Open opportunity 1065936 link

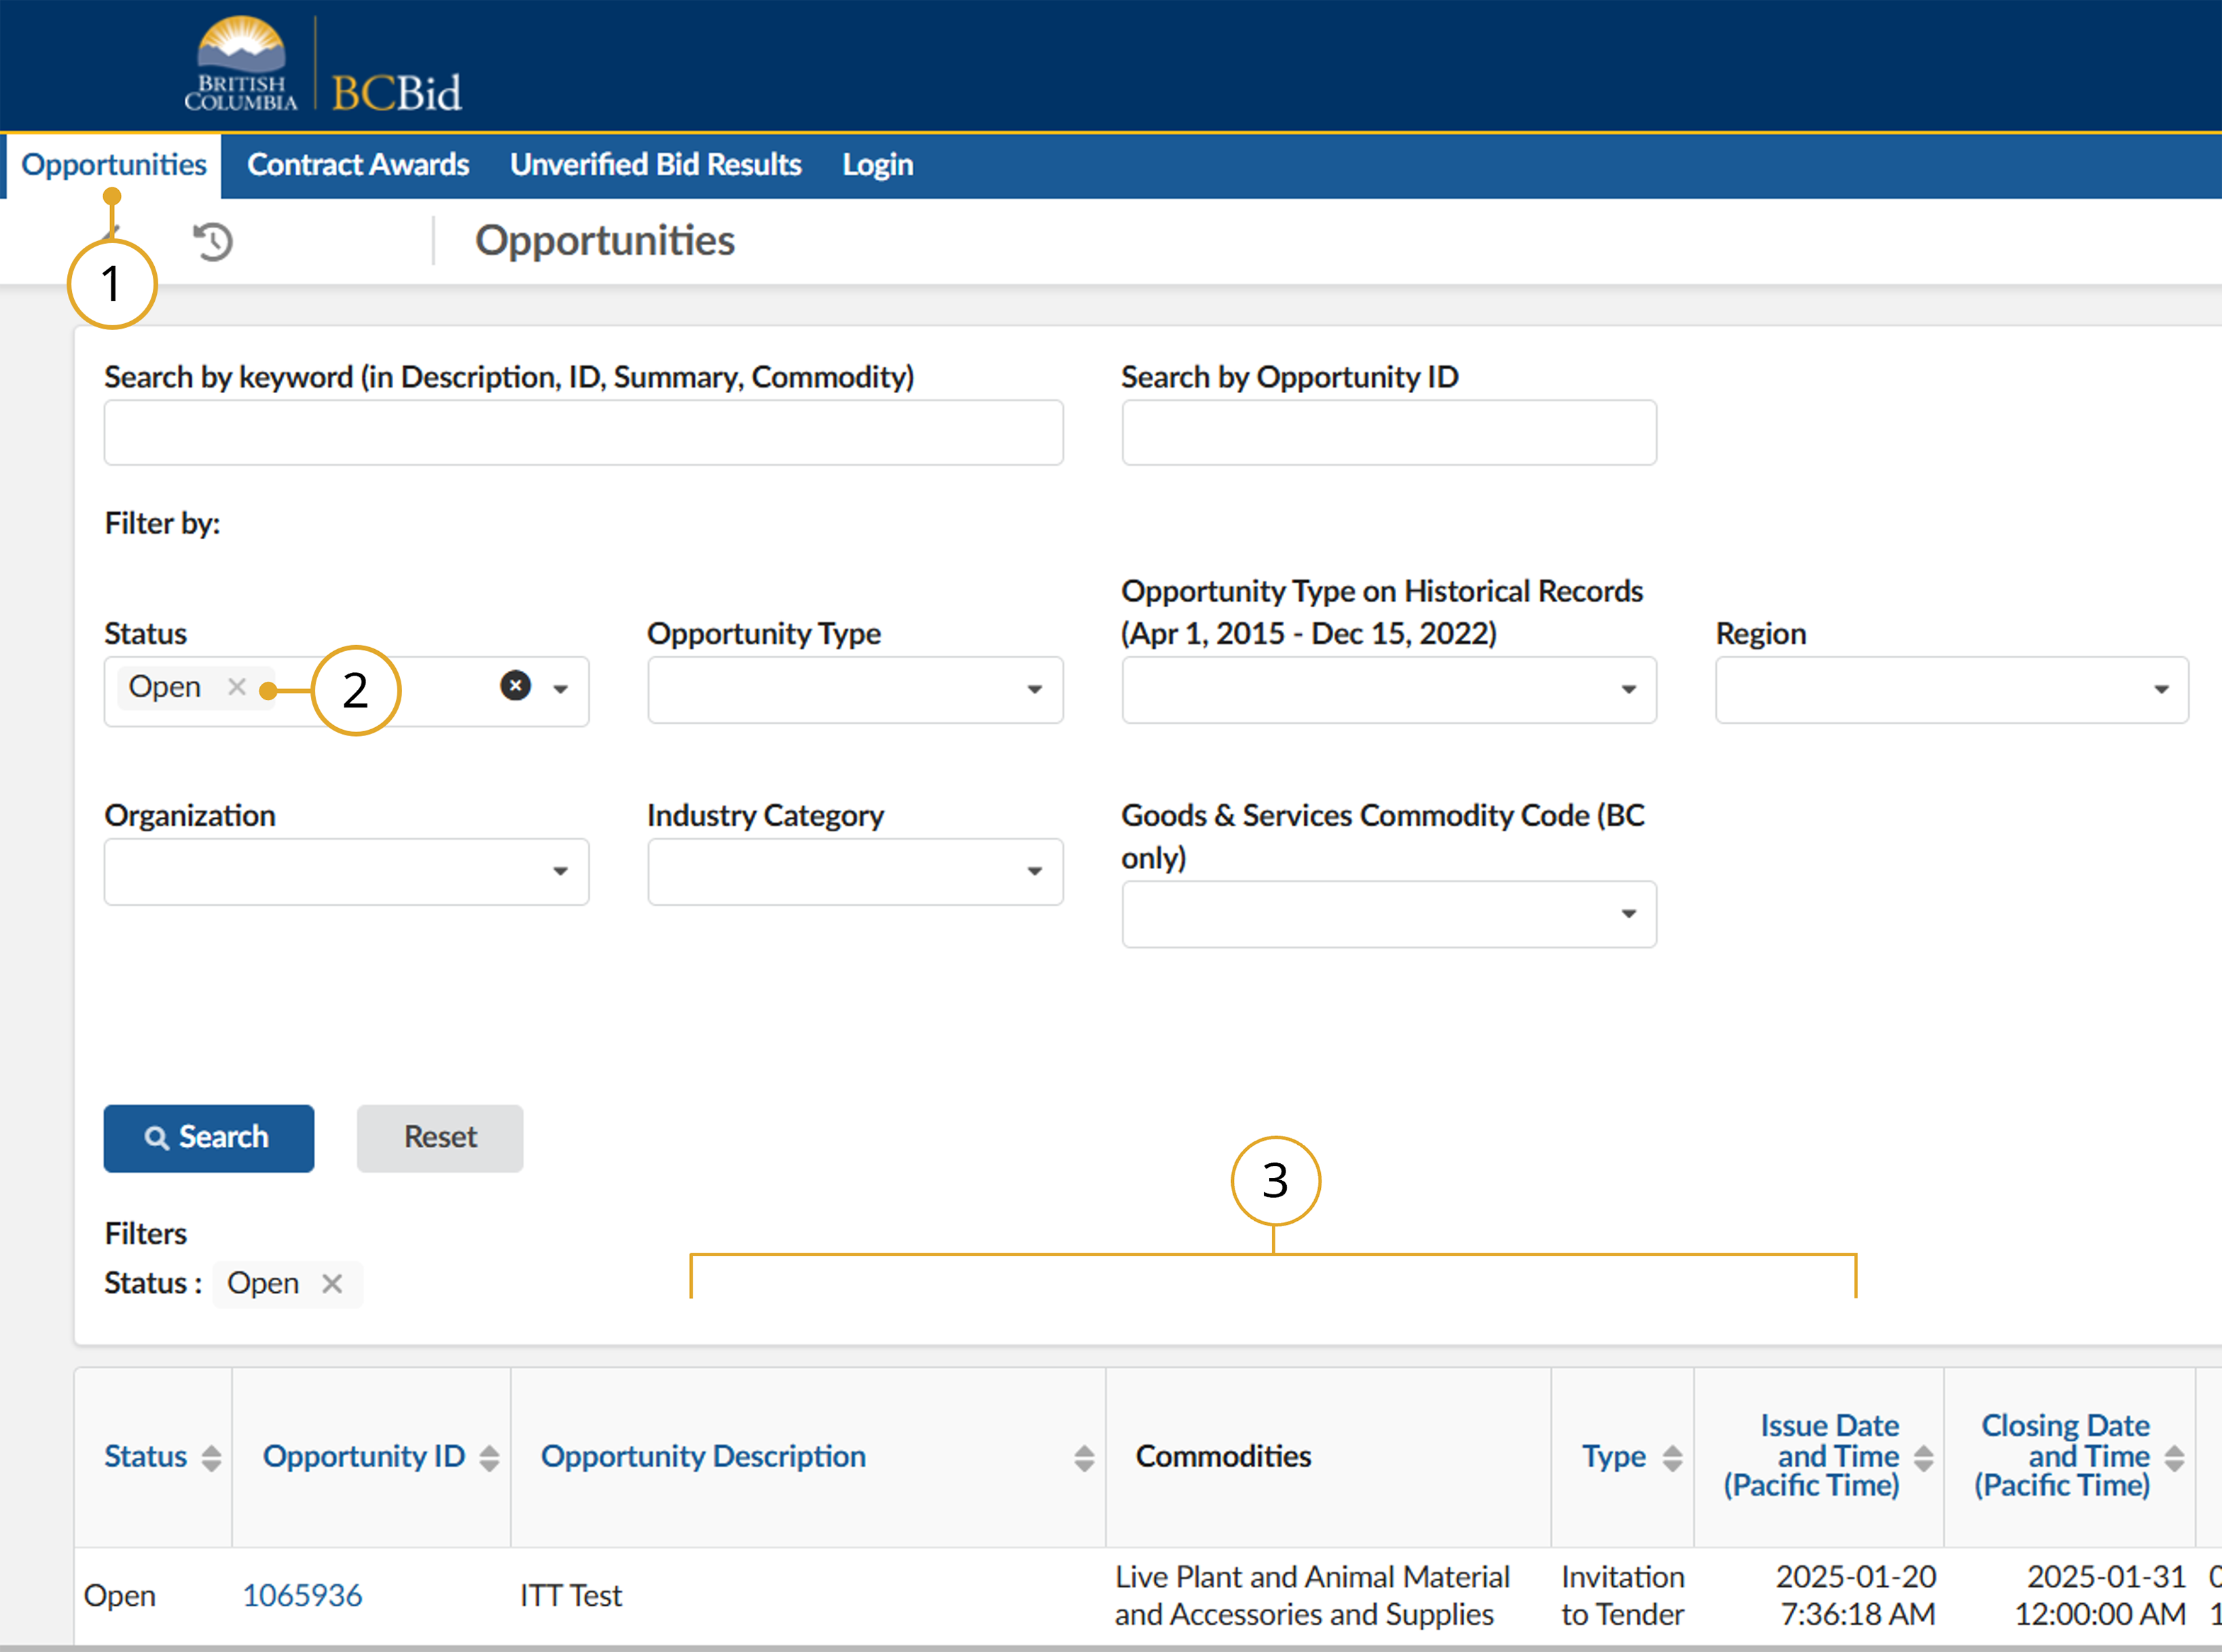click(x=302, y=1595)
